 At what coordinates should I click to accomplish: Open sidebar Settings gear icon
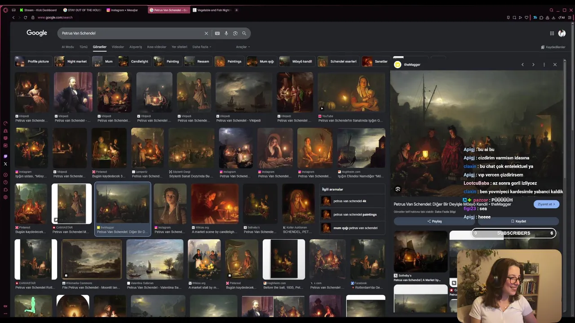[x=5, y=197]
